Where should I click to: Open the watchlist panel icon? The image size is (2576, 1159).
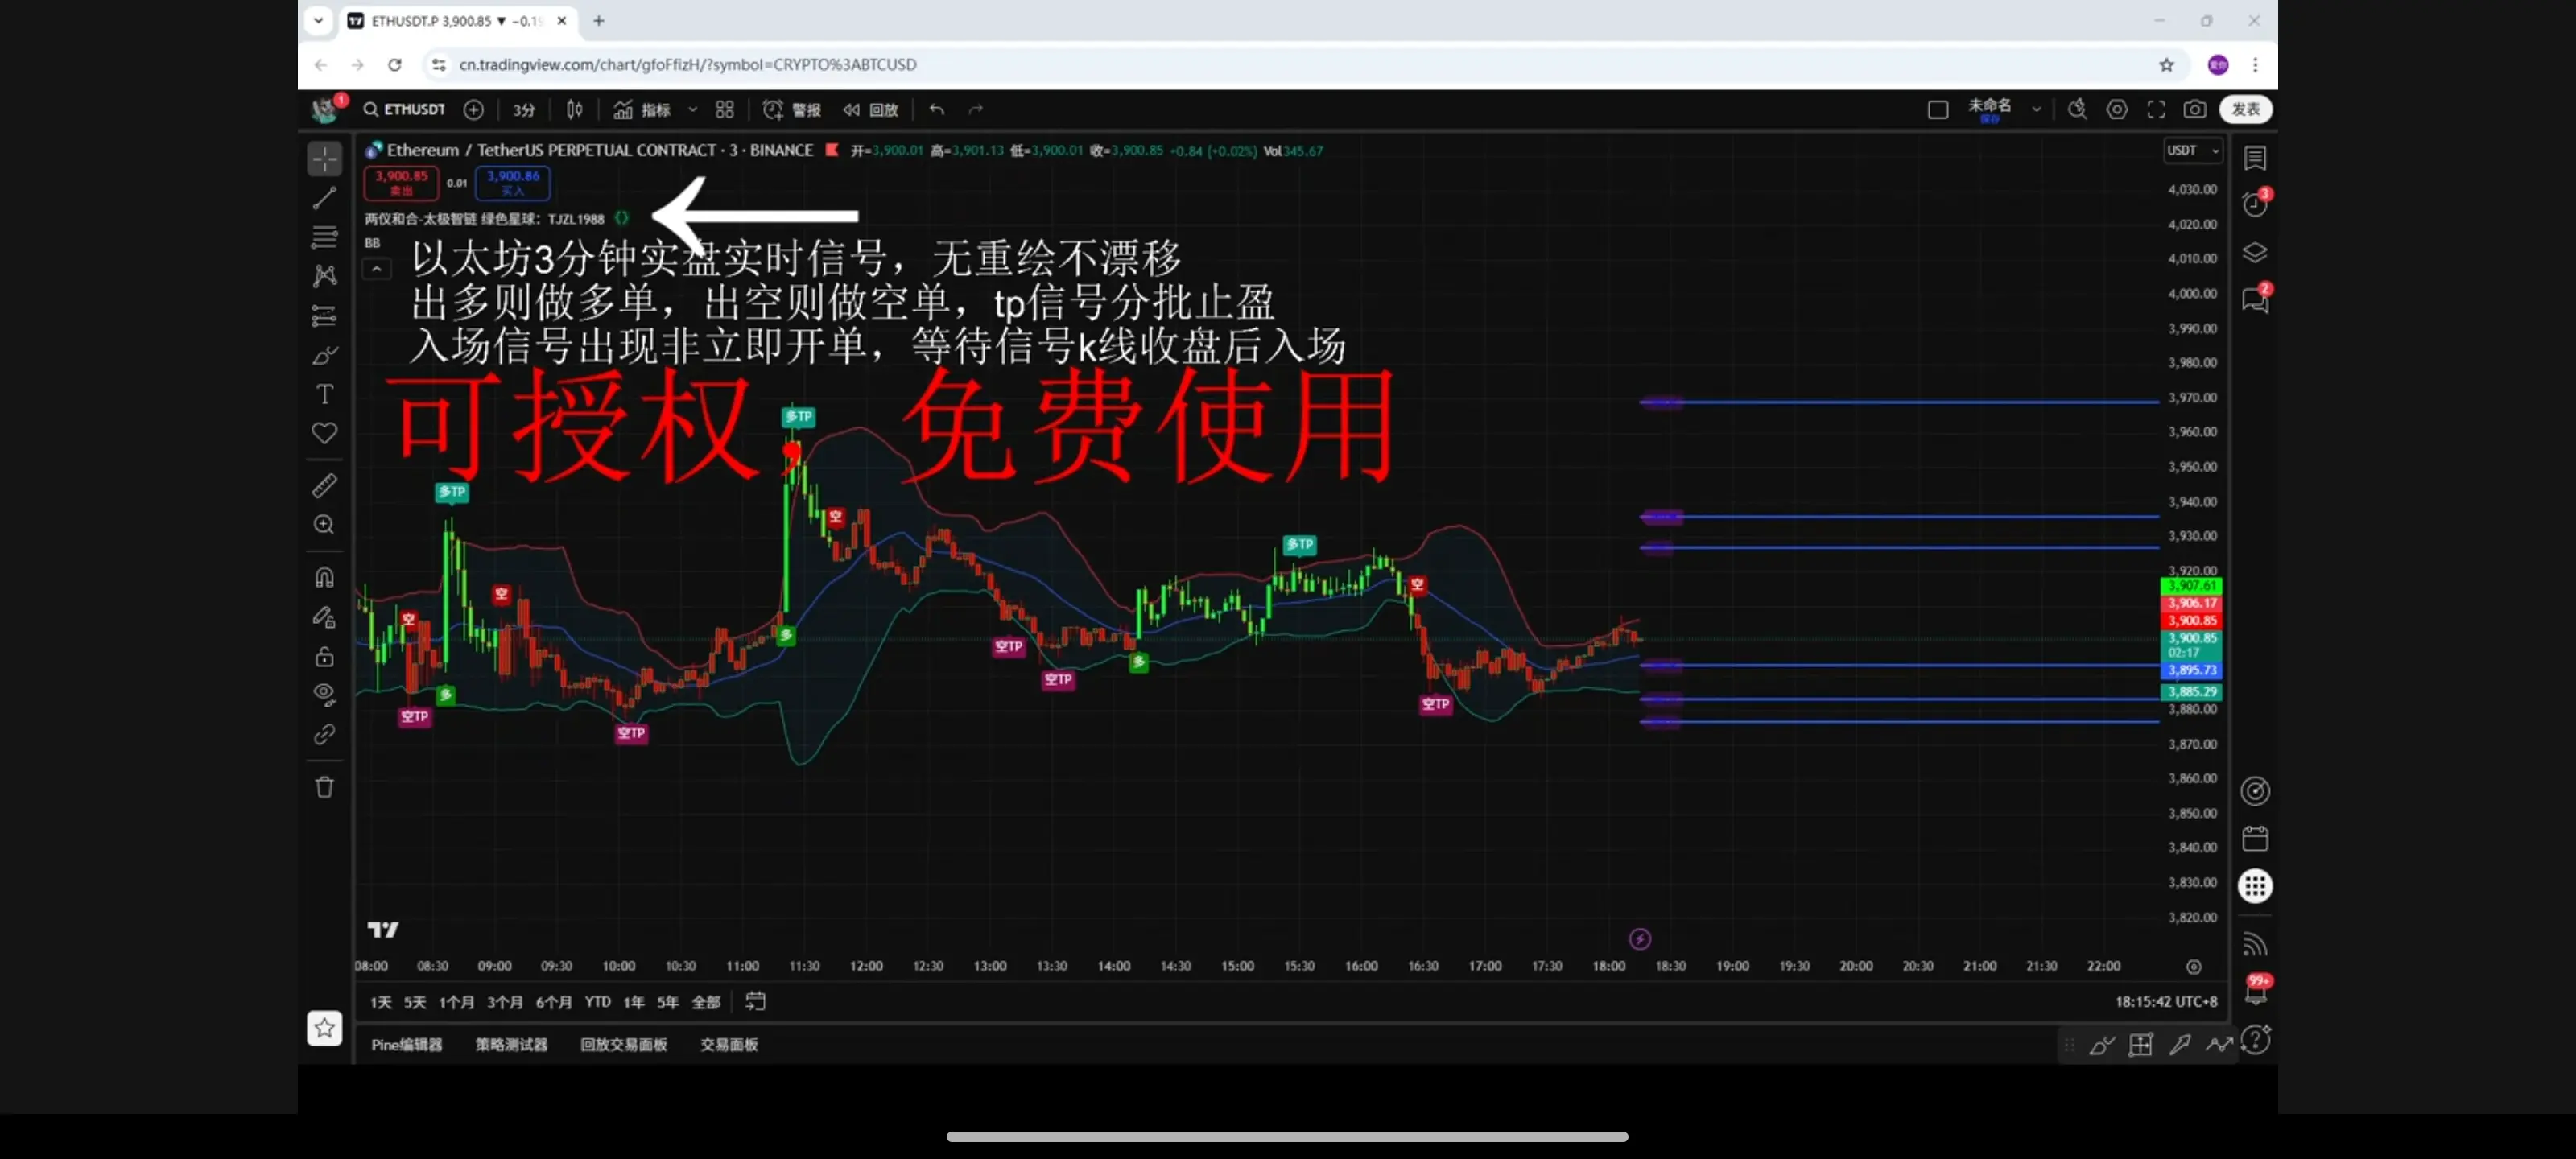[x=2255, y=158]
